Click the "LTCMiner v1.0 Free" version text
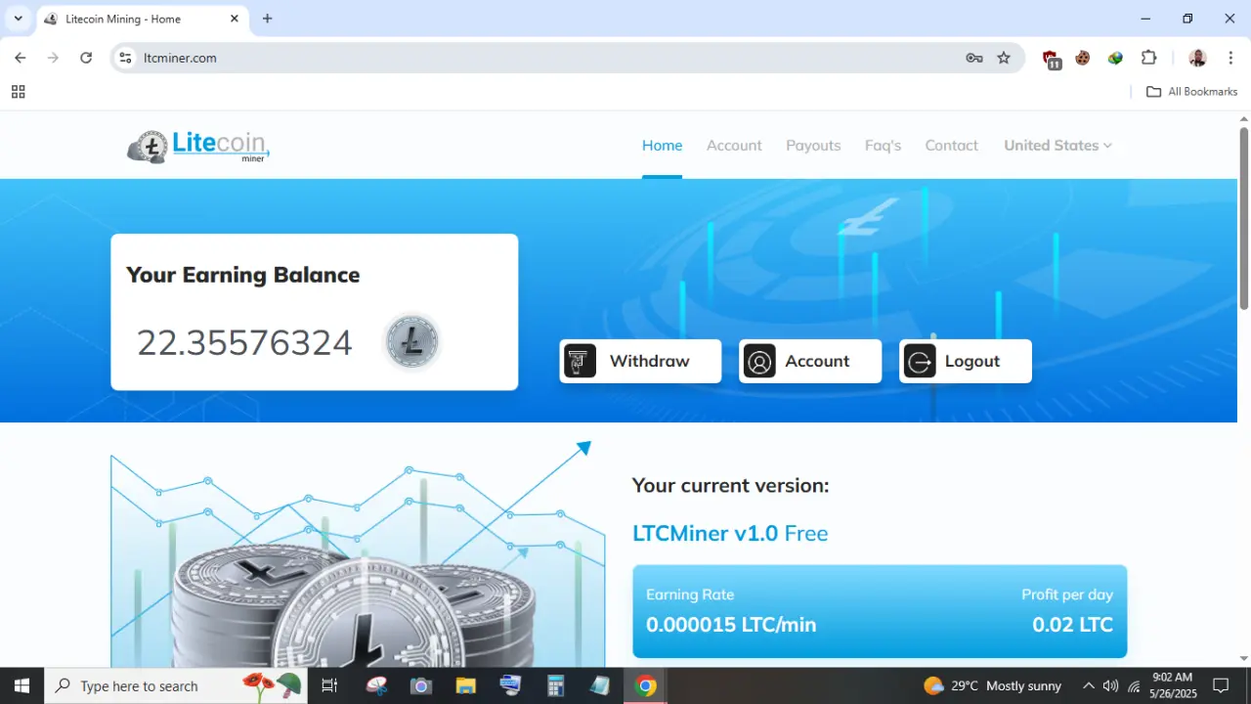Viewport: 1251px width, 704px height. pos(730,533)
